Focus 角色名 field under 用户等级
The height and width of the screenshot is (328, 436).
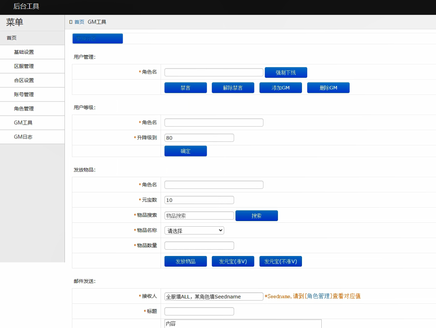point(214,123)
